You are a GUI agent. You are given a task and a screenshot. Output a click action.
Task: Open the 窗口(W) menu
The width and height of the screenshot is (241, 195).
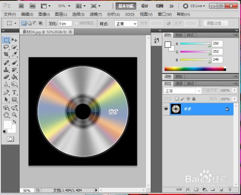(x=165, y=14)
